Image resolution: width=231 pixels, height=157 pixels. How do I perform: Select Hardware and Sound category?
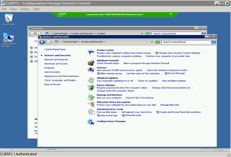(56, 64)
